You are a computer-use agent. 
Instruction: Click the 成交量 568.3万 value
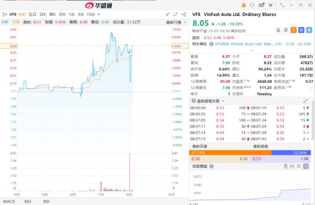click(306, 56)
